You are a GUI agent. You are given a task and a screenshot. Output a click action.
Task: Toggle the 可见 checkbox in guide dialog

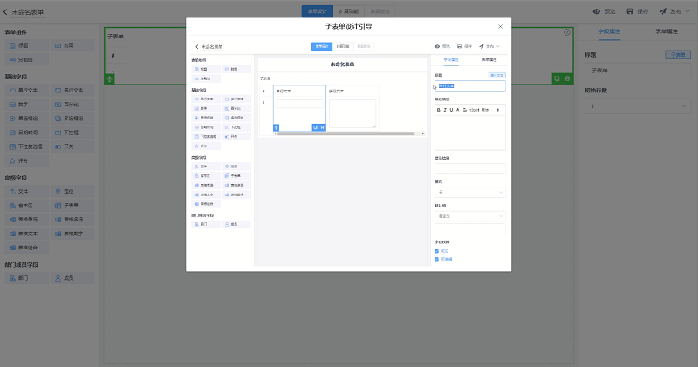(437, 251)
